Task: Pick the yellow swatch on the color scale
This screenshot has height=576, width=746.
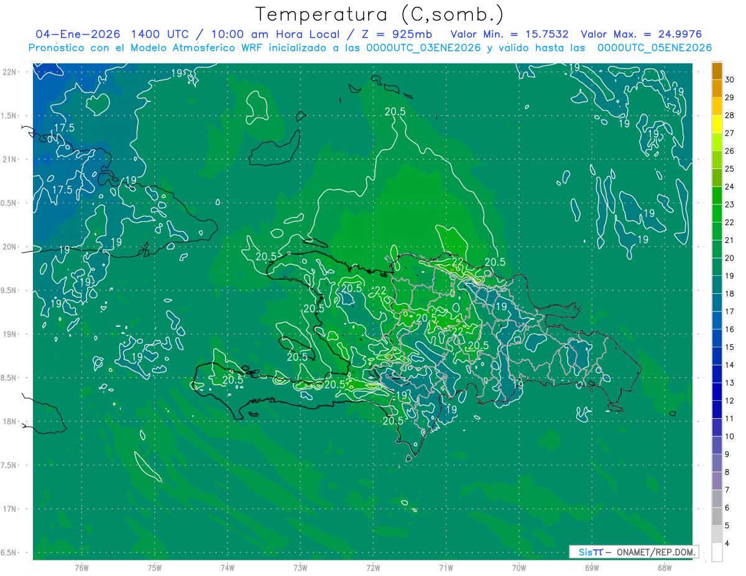Action: (717, 124)
